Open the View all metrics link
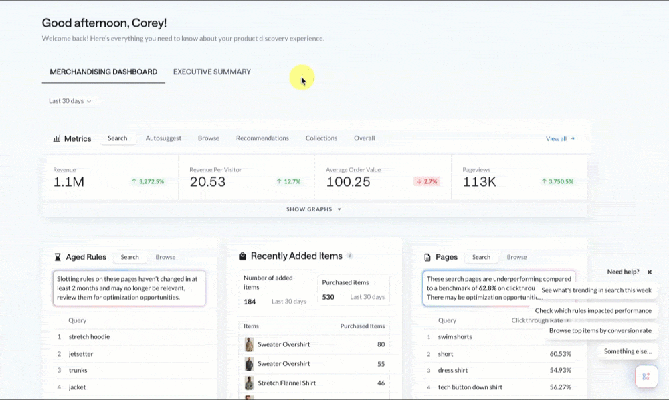669x400 pixels. pos(560,138)
